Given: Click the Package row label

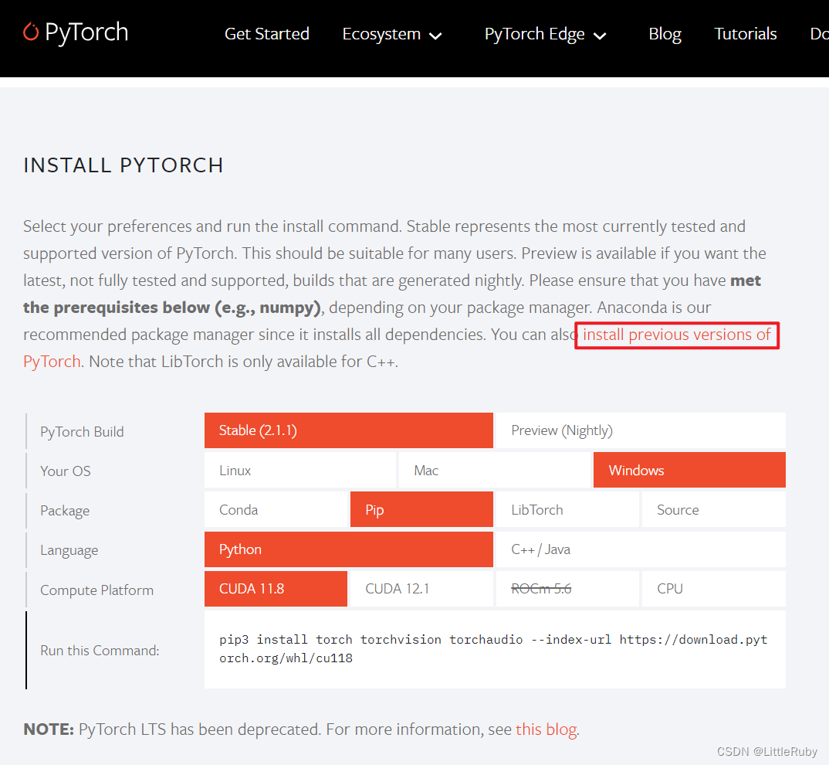Looking at the screenshot, I should click(65, 511).
